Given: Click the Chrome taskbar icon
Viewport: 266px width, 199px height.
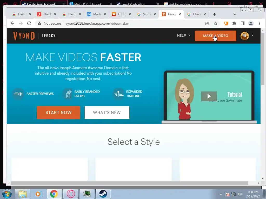Looking at the screenshot, I should [54, 194].
